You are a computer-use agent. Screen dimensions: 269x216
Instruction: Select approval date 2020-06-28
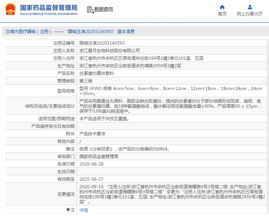[x=91, y=164]
